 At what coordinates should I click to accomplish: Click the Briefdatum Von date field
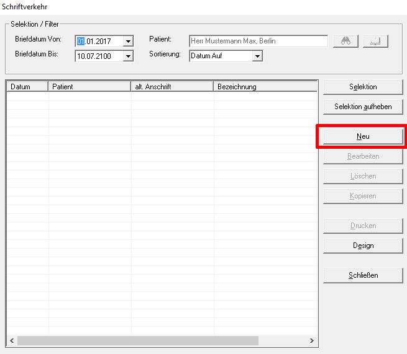click(x=98, y=42)
